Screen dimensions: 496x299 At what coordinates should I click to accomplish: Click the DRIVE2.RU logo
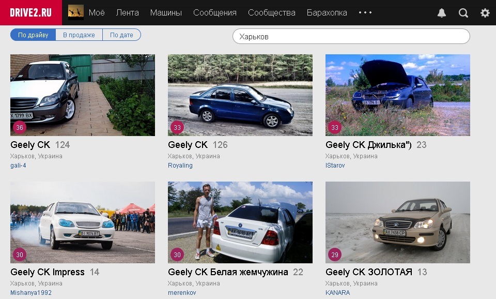[x=30, y=12]
